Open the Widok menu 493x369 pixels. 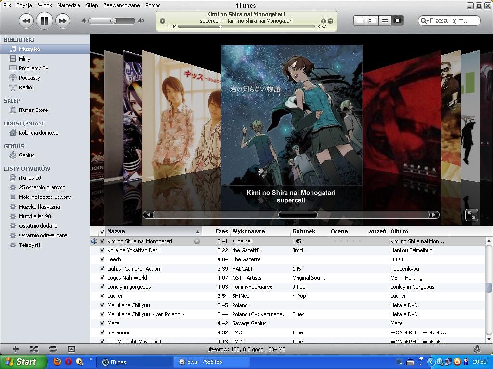pyautogui.click(x=45, y=5)
